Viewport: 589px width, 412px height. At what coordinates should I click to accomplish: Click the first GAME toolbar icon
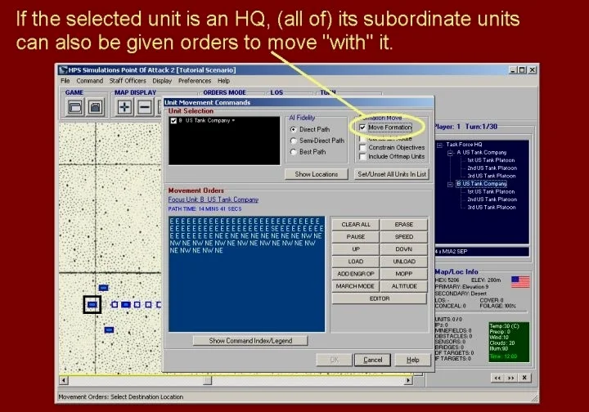[75, 108]
